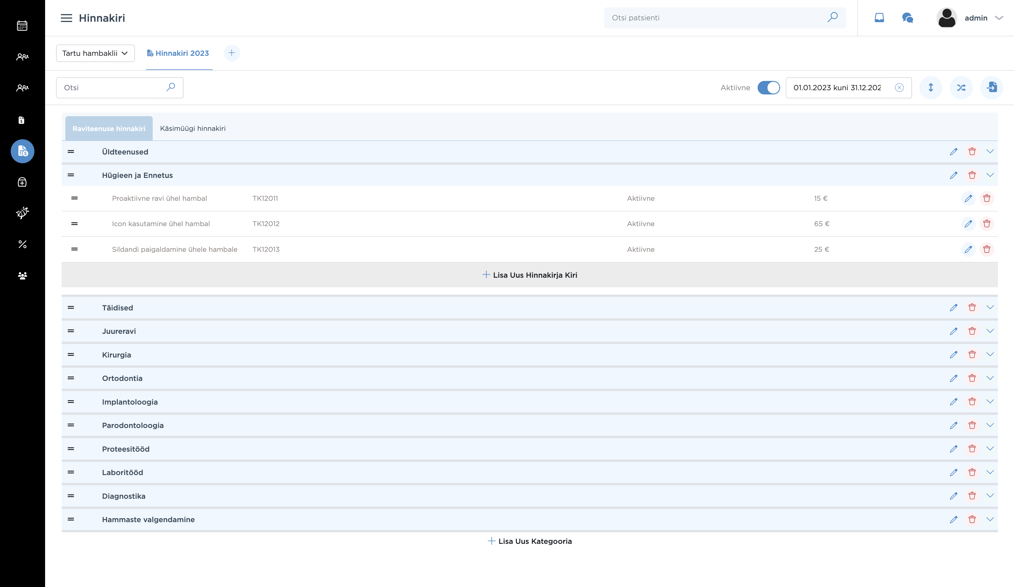Switch to the Käsimüügi hinnakiri tab
Viewport: 1014px width, 587px height.
[x=193, y=129]
